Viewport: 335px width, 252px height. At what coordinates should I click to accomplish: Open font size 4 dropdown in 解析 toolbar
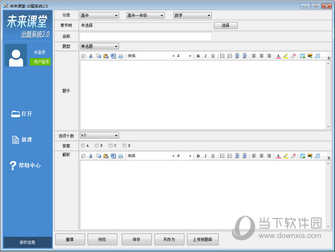pos(184,156)
